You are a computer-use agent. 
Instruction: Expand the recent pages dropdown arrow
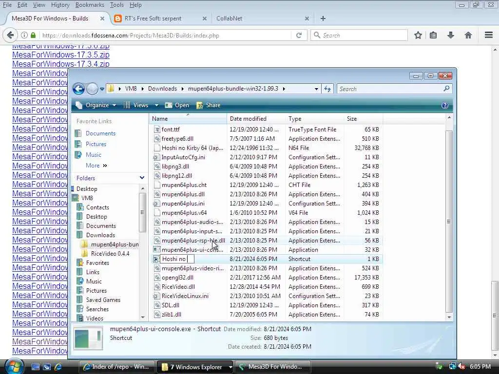pos(102,89)
